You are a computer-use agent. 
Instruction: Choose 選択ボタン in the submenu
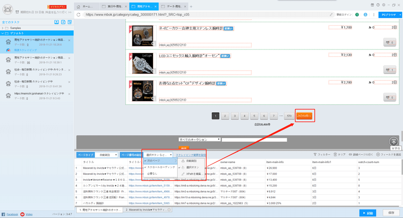pyautogui.click(x=191, y=168)
